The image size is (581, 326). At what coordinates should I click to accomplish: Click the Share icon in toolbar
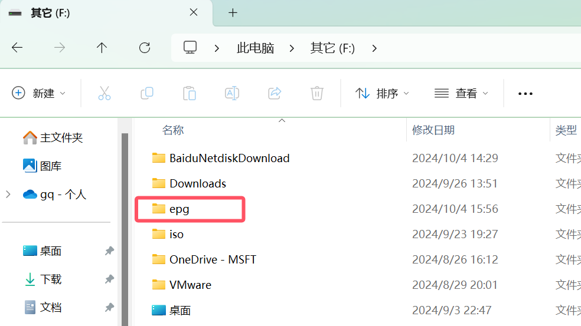pos(275,93)
